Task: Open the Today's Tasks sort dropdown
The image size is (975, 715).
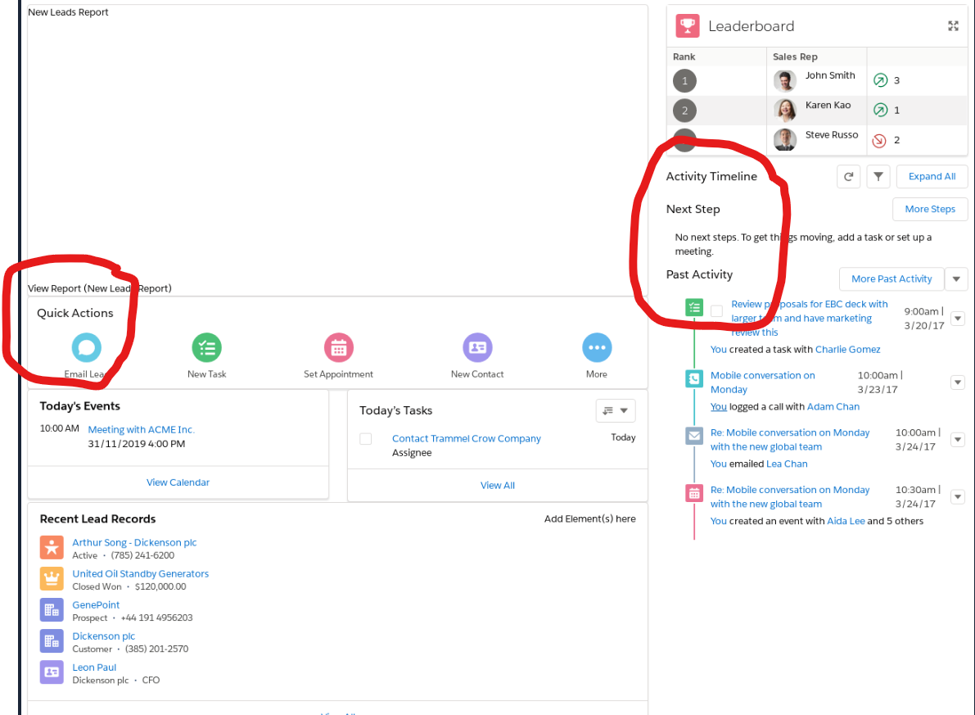Action: [616, 410]
